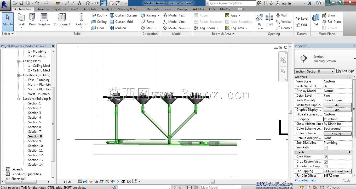This screenshot has height=189, width=356.
Task: Toggle the Sun Path checkbox
Action: pos(326,148)
